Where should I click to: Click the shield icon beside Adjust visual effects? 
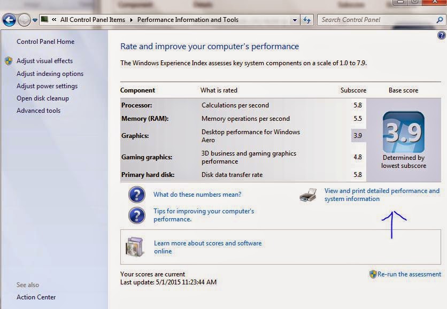(x=9, y=61)
